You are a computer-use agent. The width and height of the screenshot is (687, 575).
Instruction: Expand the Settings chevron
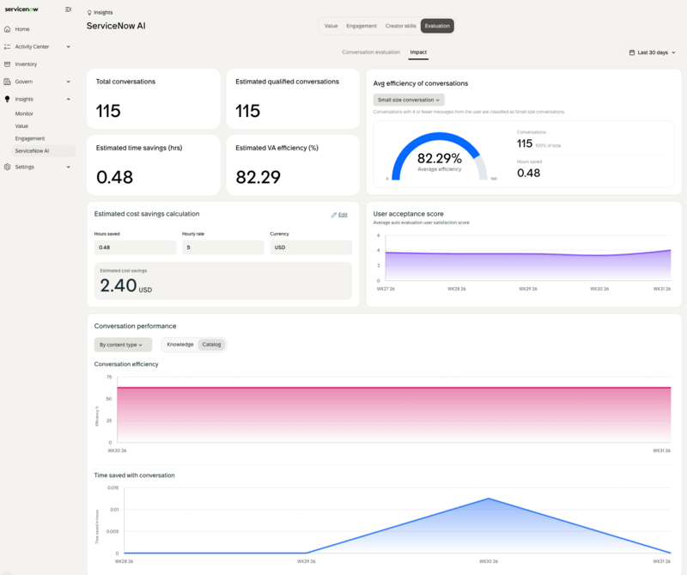[x=69, y=167]
